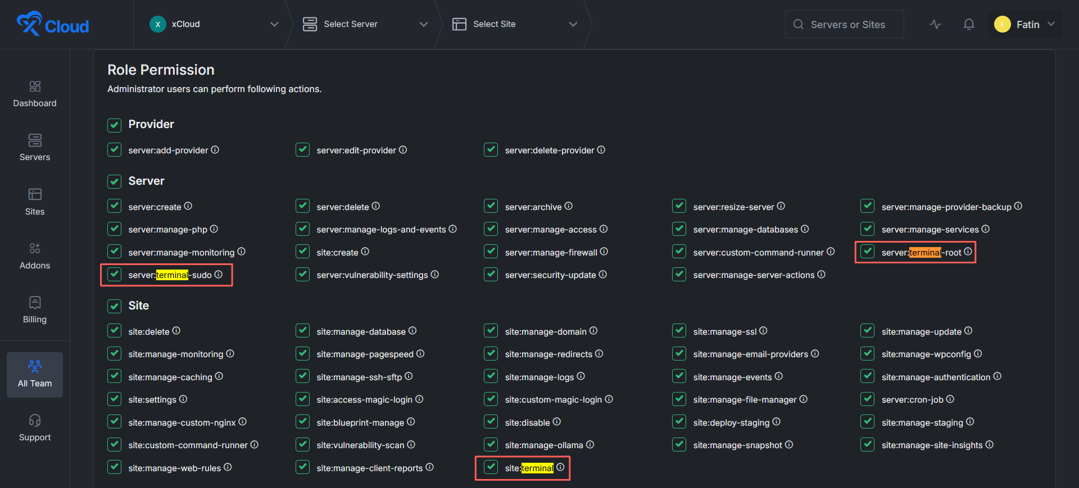The height and width of the screenshot is (488, 1079).
Task: Show info for site:manage-wpconfig
Action: pos(978,353)
